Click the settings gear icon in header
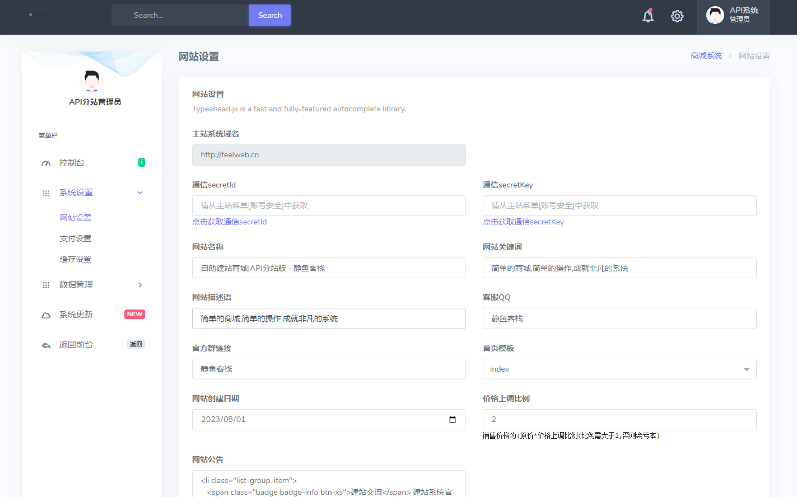This screenshot has height=497, width=797. (677, 16)
